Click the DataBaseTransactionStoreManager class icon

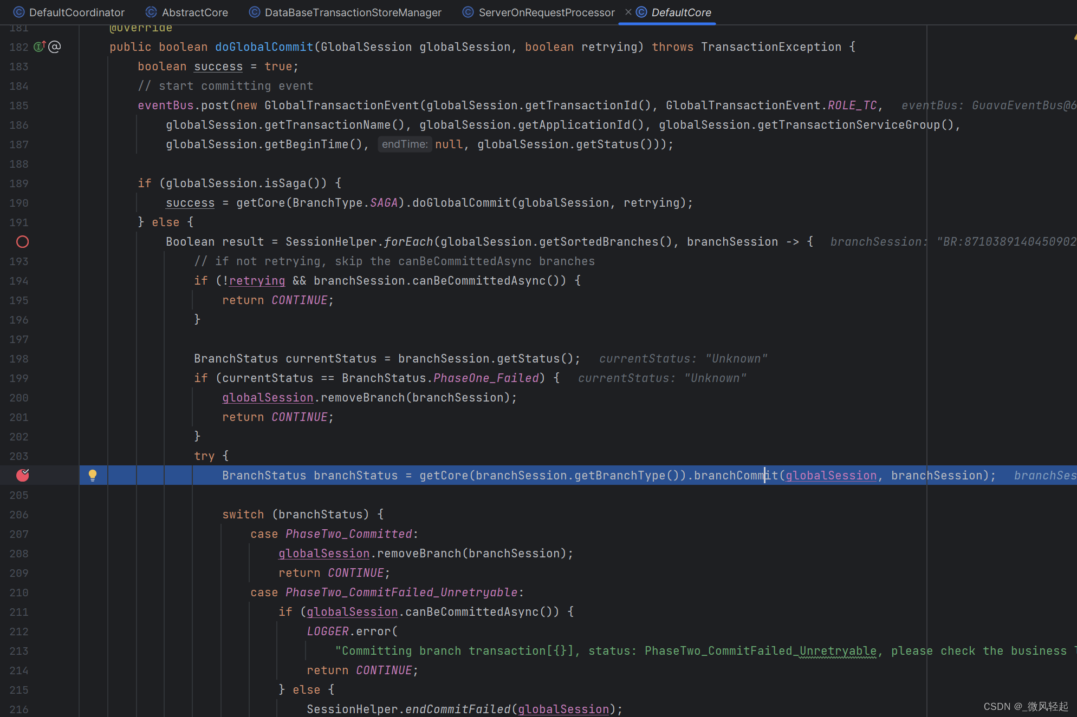tap(254, 12)
